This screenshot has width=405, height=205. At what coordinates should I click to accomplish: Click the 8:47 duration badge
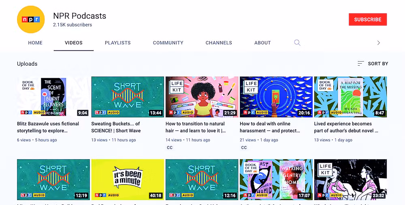[x=380, y=113]
